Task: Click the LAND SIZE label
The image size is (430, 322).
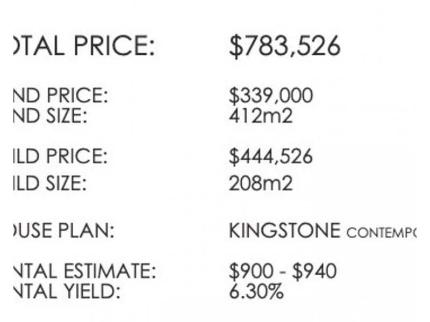Action: point(49,116)
